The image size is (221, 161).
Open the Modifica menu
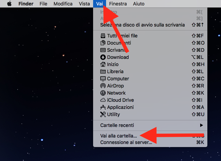[63, 4]
